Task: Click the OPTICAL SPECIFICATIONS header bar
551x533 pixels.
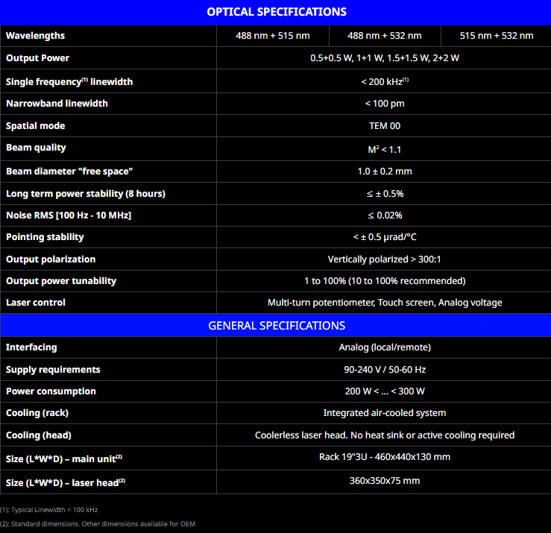Action: pyautogui.click(x=276, y=12)
